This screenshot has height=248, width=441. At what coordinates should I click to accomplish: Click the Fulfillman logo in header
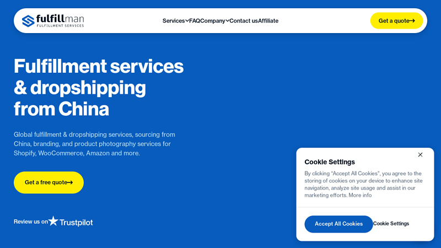point(53,21)
